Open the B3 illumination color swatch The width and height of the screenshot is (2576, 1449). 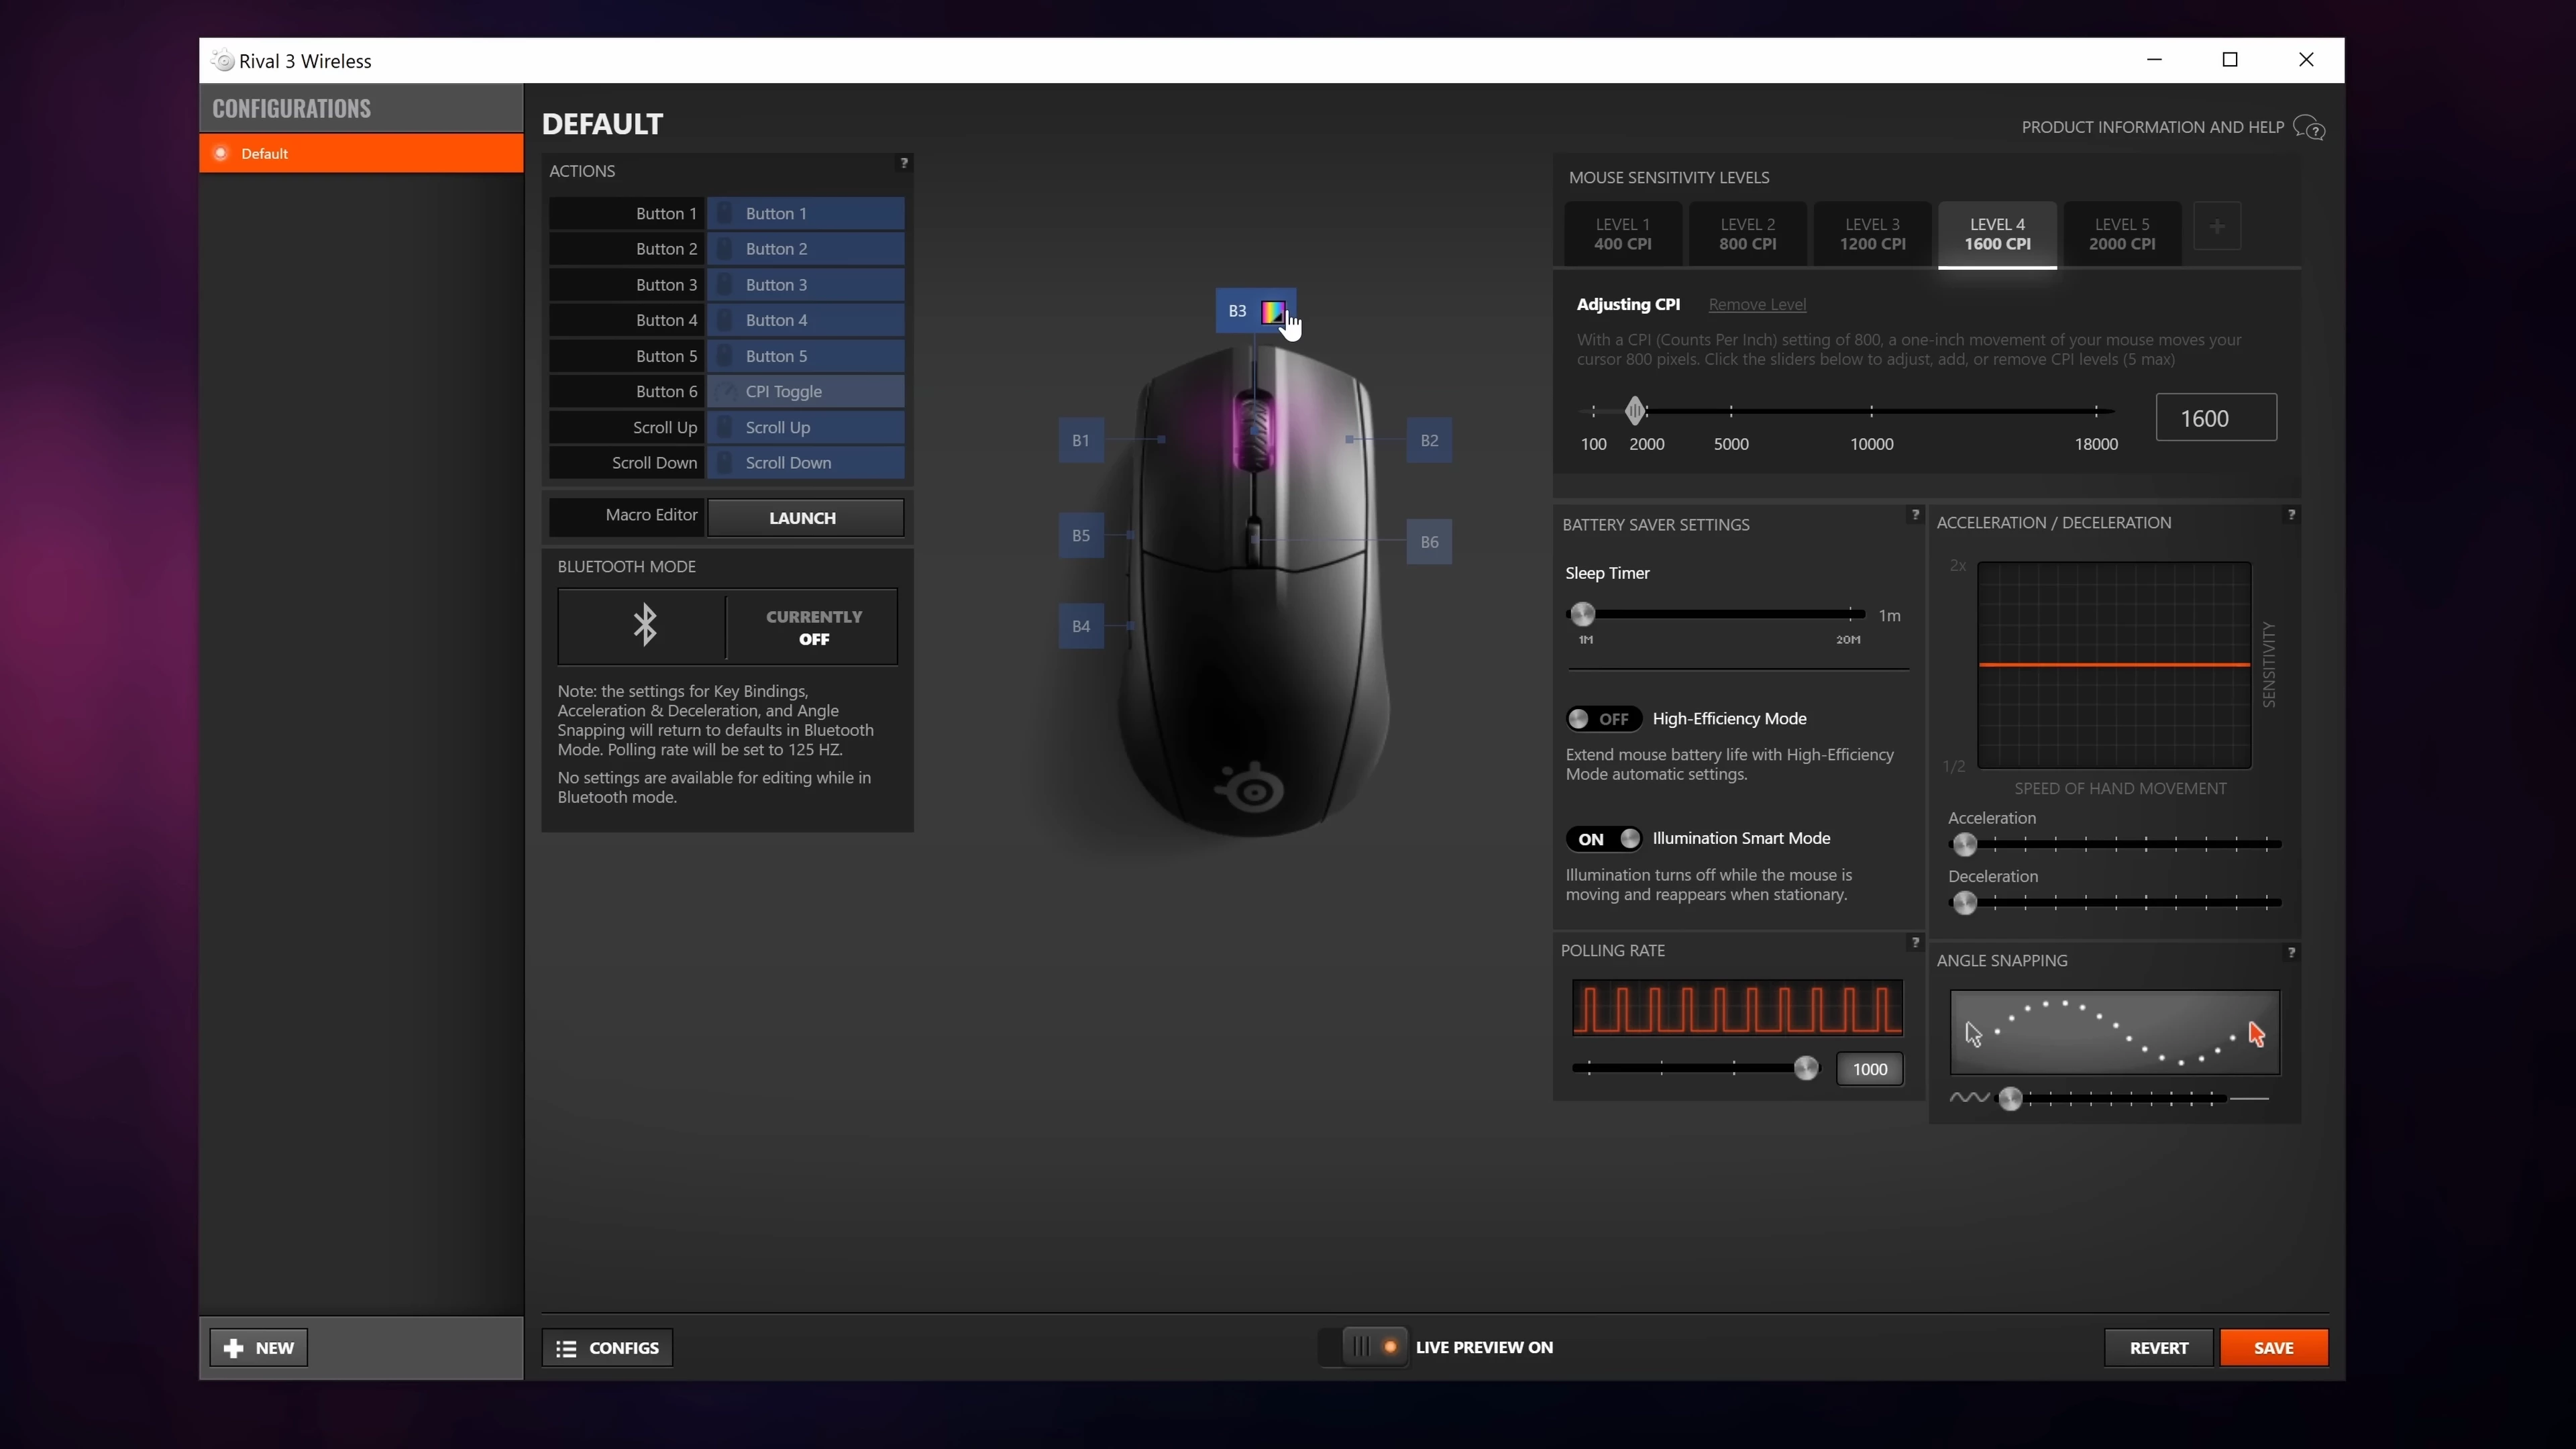click(x=1272, y=311)
